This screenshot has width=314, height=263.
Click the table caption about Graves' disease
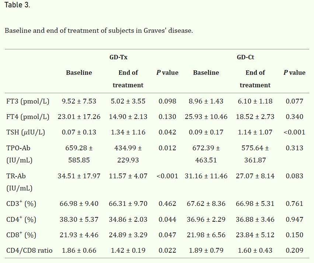pyautogui.click(x=99, y=31)
